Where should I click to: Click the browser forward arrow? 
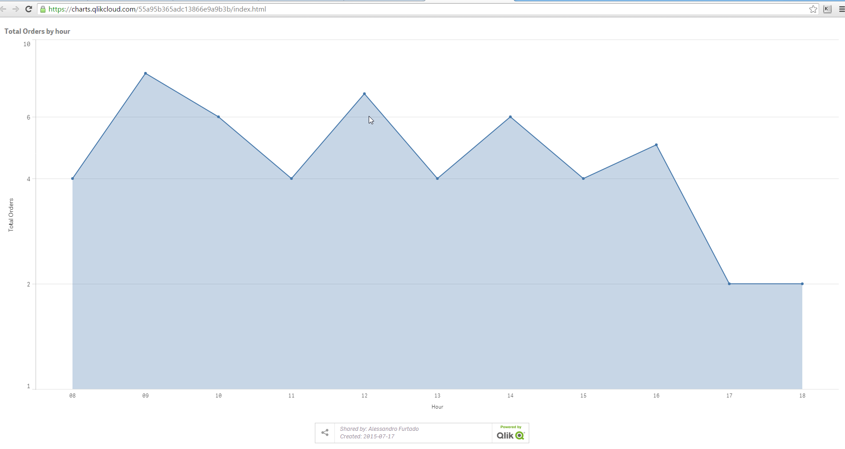[x=16, y=9]
